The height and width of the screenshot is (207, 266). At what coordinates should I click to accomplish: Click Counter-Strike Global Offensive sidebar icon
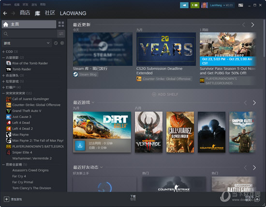click(9, 105)
